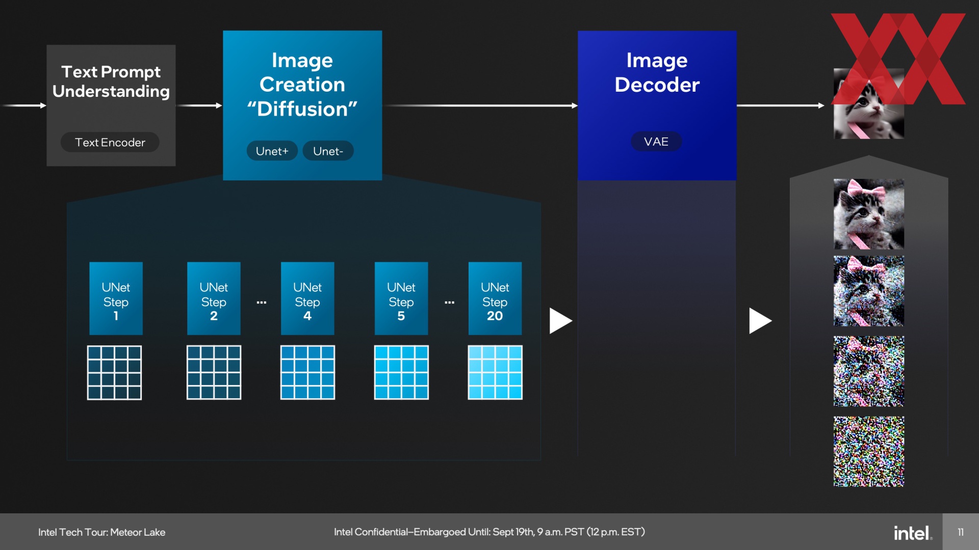Click the UNet Step 4 tile

pyautogui.click(x=307, y=298)
